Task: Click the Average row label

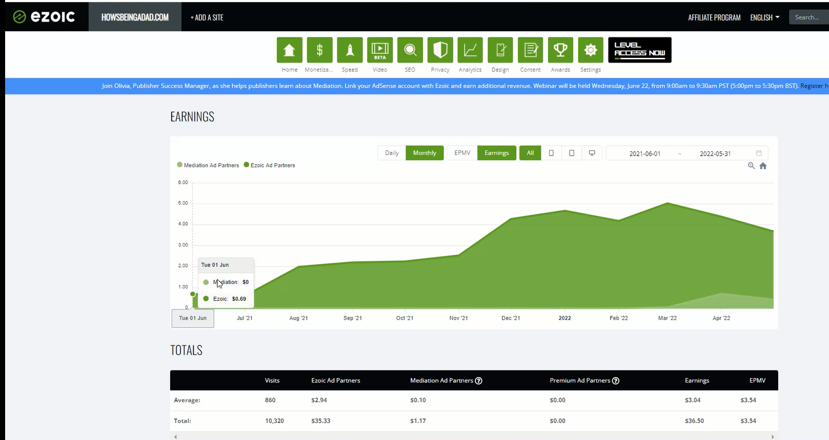Action: [x=187, y=400]
